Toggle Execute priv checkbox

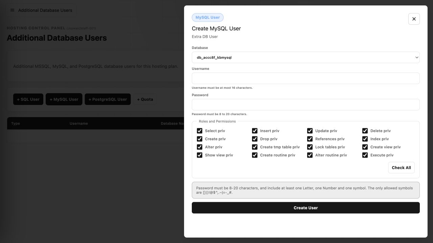pyautogui.click(x=365, y=155)
